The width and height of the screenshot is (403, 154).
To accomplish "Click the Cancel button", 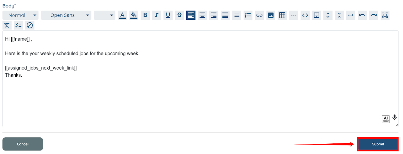I will pos(23,144).
